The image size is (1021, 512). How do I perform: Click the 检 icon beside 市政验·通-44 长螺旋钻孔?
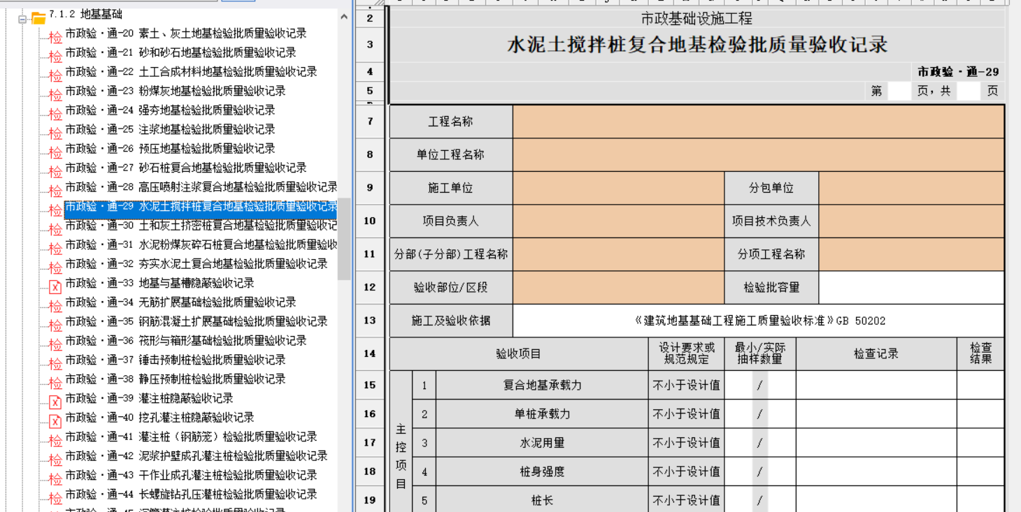55,497
